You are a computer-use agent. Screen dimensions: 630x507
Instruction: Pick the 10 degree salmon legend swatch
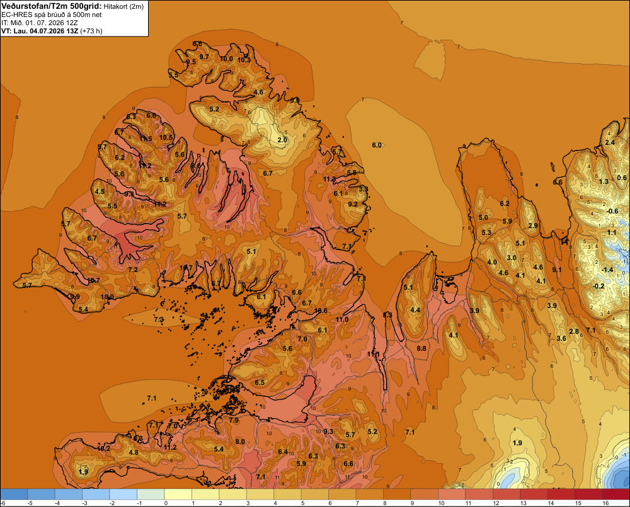452,494
